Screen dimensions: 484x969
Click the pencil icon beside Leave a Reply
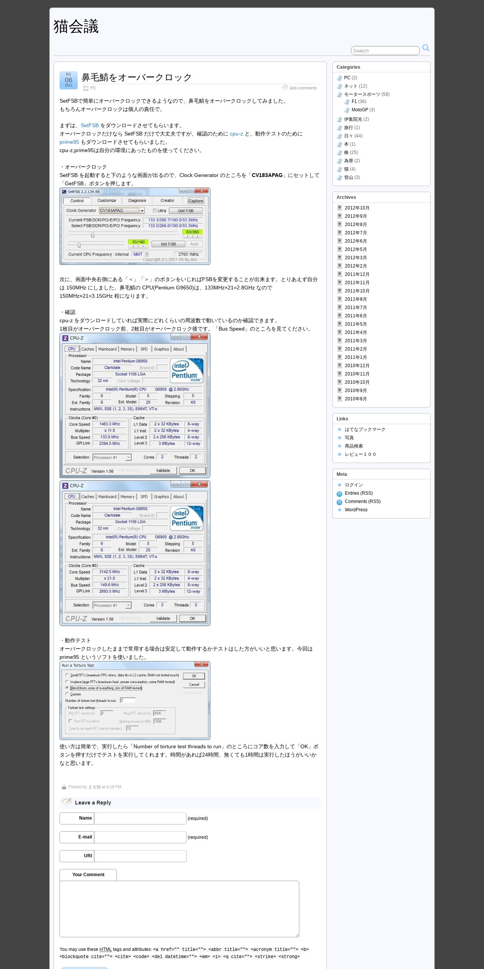[x=67, y=802]
